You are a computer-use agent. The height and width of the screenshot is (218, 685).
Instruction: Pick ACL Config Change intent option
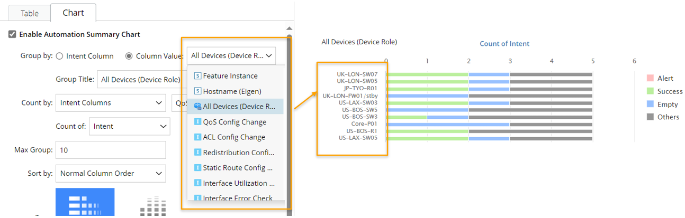coord(234,137)
